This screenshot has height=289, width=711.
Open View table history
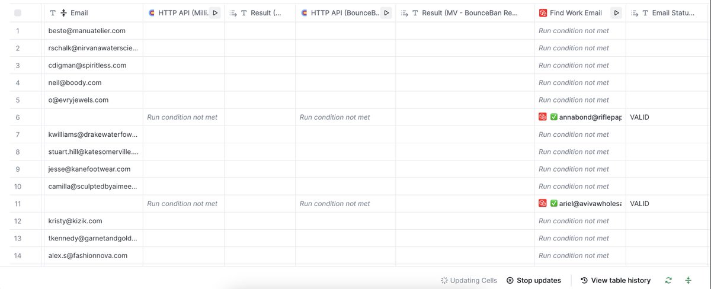tap(615, 280)
